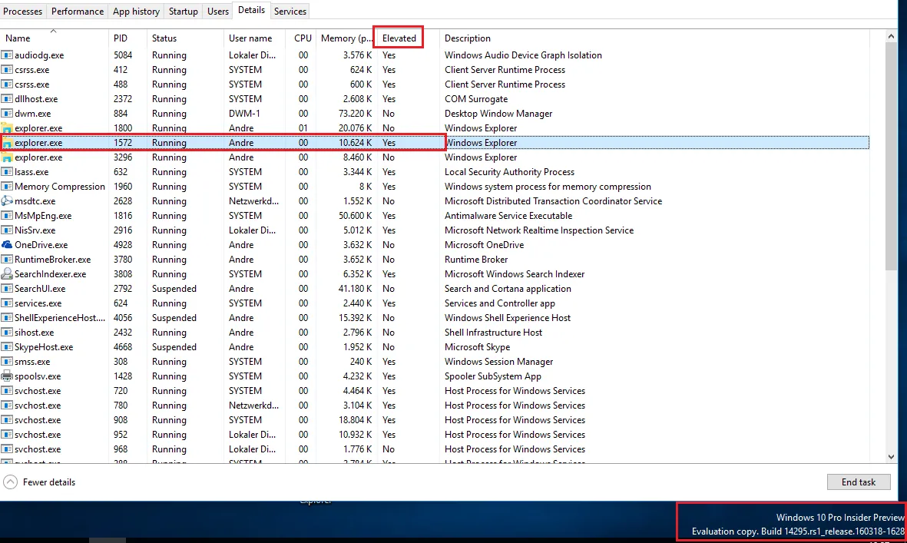Screen dimensions: 907x543
Task: Click the SkypeHost.exe process icon
Action: click(x=7, y=347)
